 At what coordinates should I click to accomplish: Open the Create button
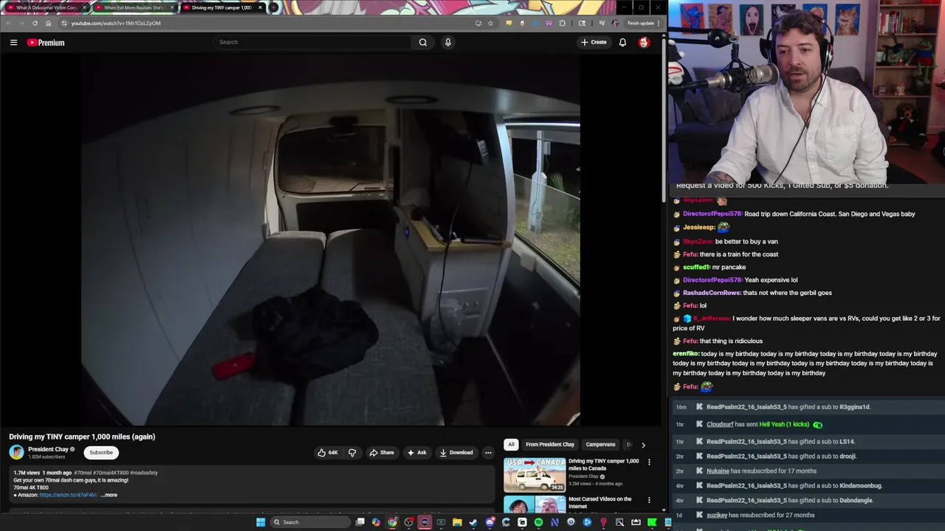pos(594,42)
